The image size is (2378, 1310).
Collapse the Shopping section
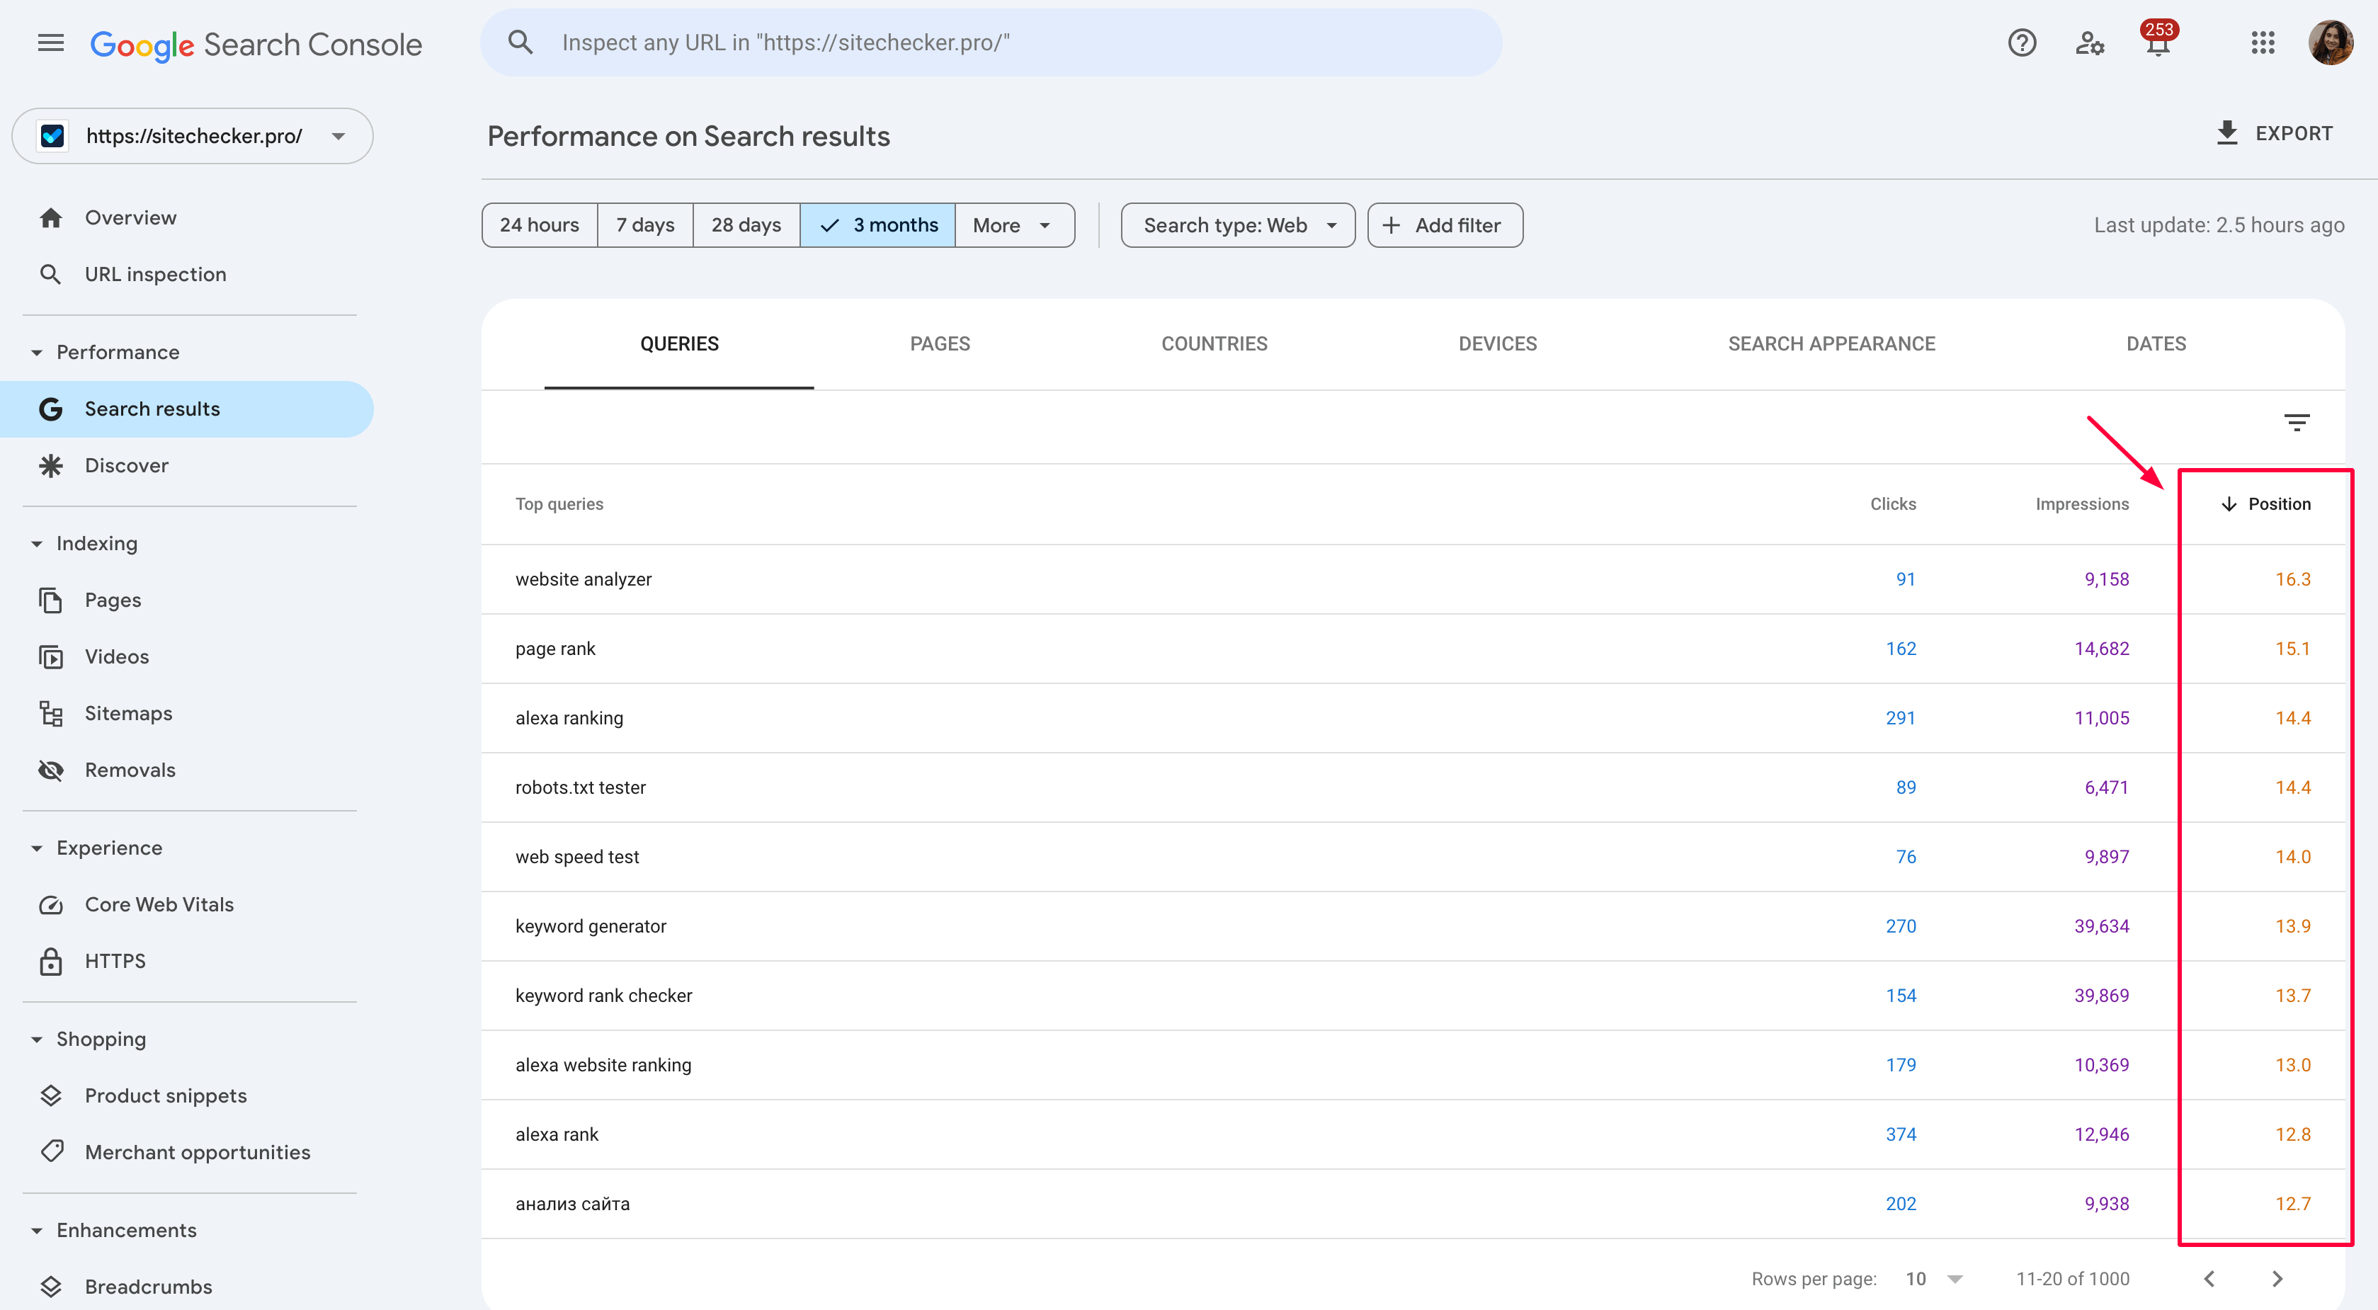pos(37,1040)
